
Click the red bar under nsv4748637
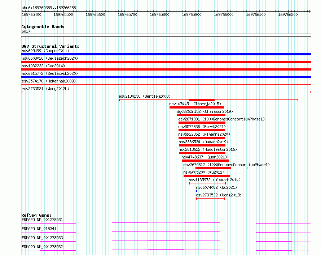(205, 161)
